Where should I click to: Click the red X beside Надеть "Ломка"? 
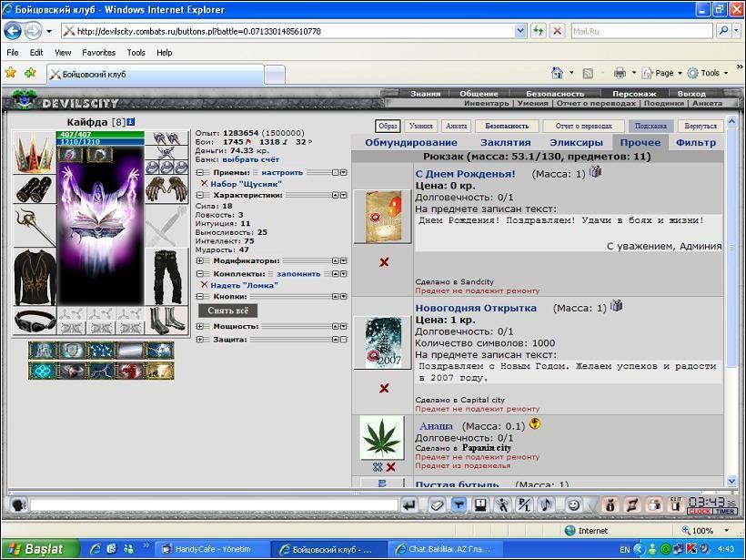204,285
